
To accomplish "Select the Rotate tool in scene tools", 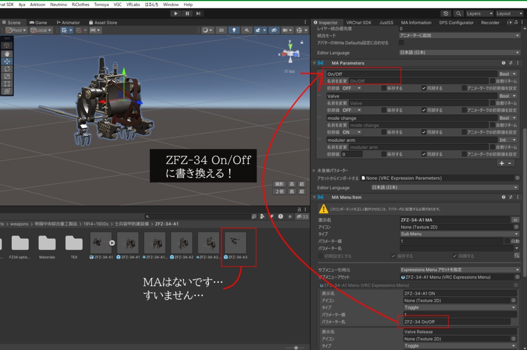I will click(x=7, y=69).
